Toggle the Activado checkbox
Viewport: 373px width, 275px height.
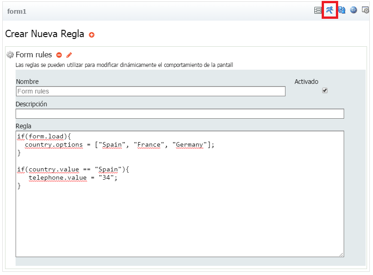[x=325, y=90]
